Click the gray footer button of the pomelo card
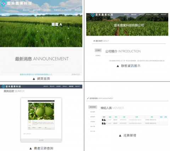Screen dimensions: 170x151 (x=41, y=140)
